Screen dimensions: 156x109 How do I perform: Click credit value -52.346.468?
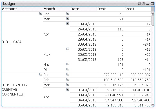click(138, 100)
